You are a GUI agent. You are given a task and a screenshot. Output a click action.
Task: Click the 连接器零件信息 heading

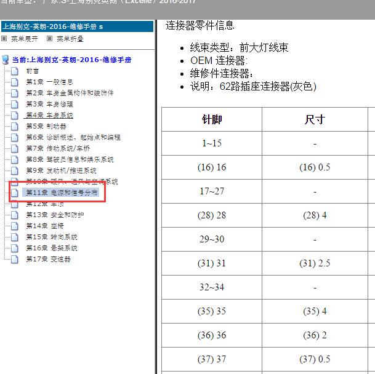(x=200, y=25)
